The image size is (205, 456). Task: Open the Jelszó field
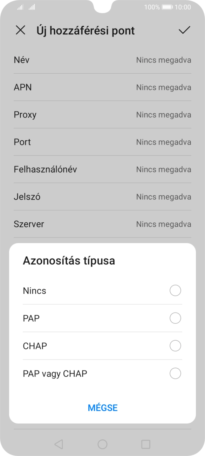point(102,196)
